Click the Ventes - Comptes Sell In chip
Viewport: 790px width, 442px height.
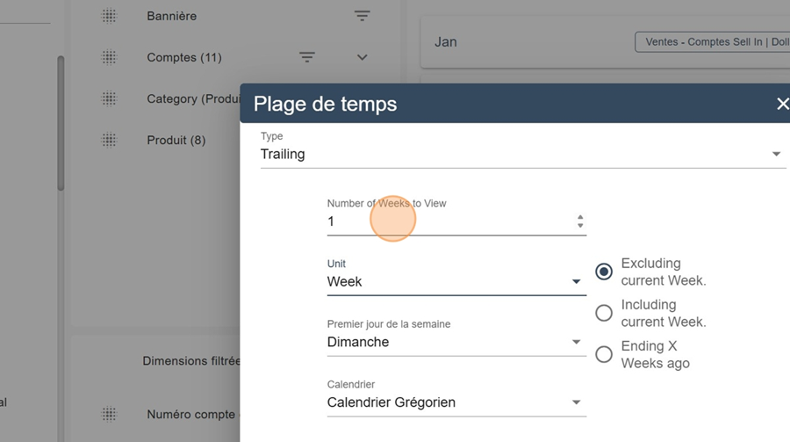pos(712,42)
